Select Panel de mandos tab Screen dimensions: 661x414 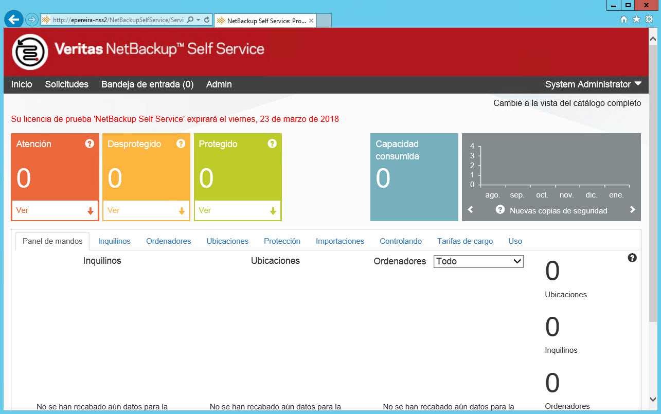point(52,241)
